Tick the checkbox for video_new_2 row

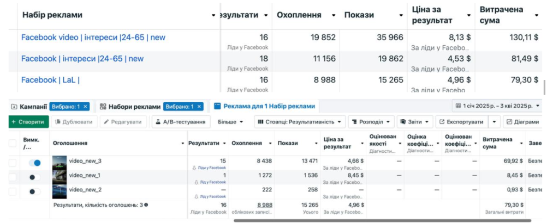13,191
